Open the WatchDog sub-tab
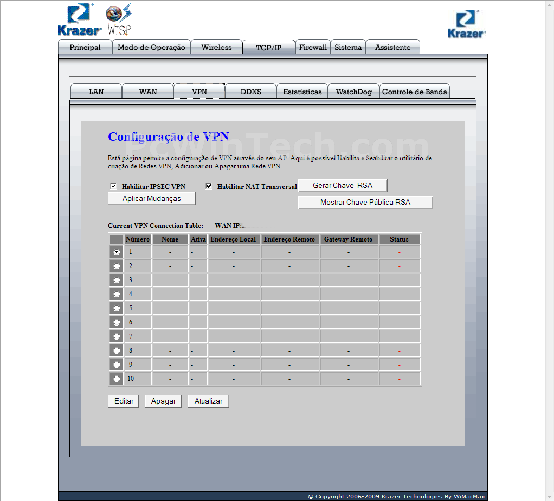The width and height of the screenshot is (554, 501). (353, 92)
